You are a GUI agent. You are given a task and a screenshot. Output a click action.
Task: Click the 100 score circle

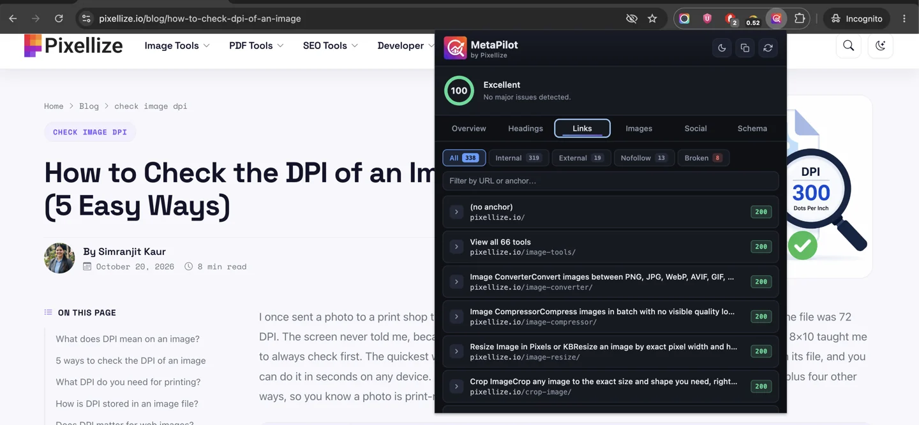tap(459, 90)
